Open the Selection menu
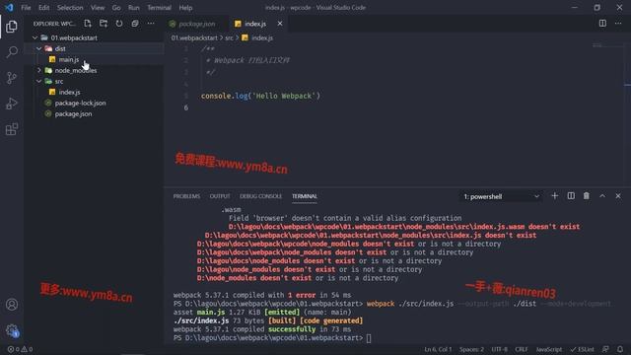Screen dimensions: 631x355 click(70, 7)
